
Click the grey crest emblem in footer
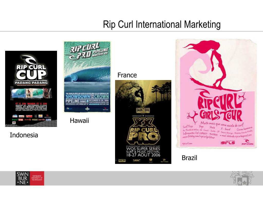click(242, 178)
